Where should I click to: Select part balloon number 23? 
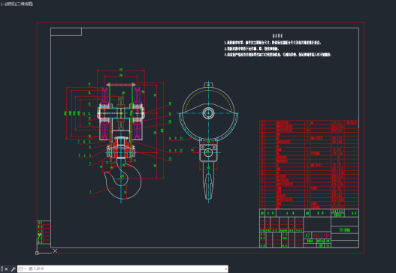(x=170, y=159)
